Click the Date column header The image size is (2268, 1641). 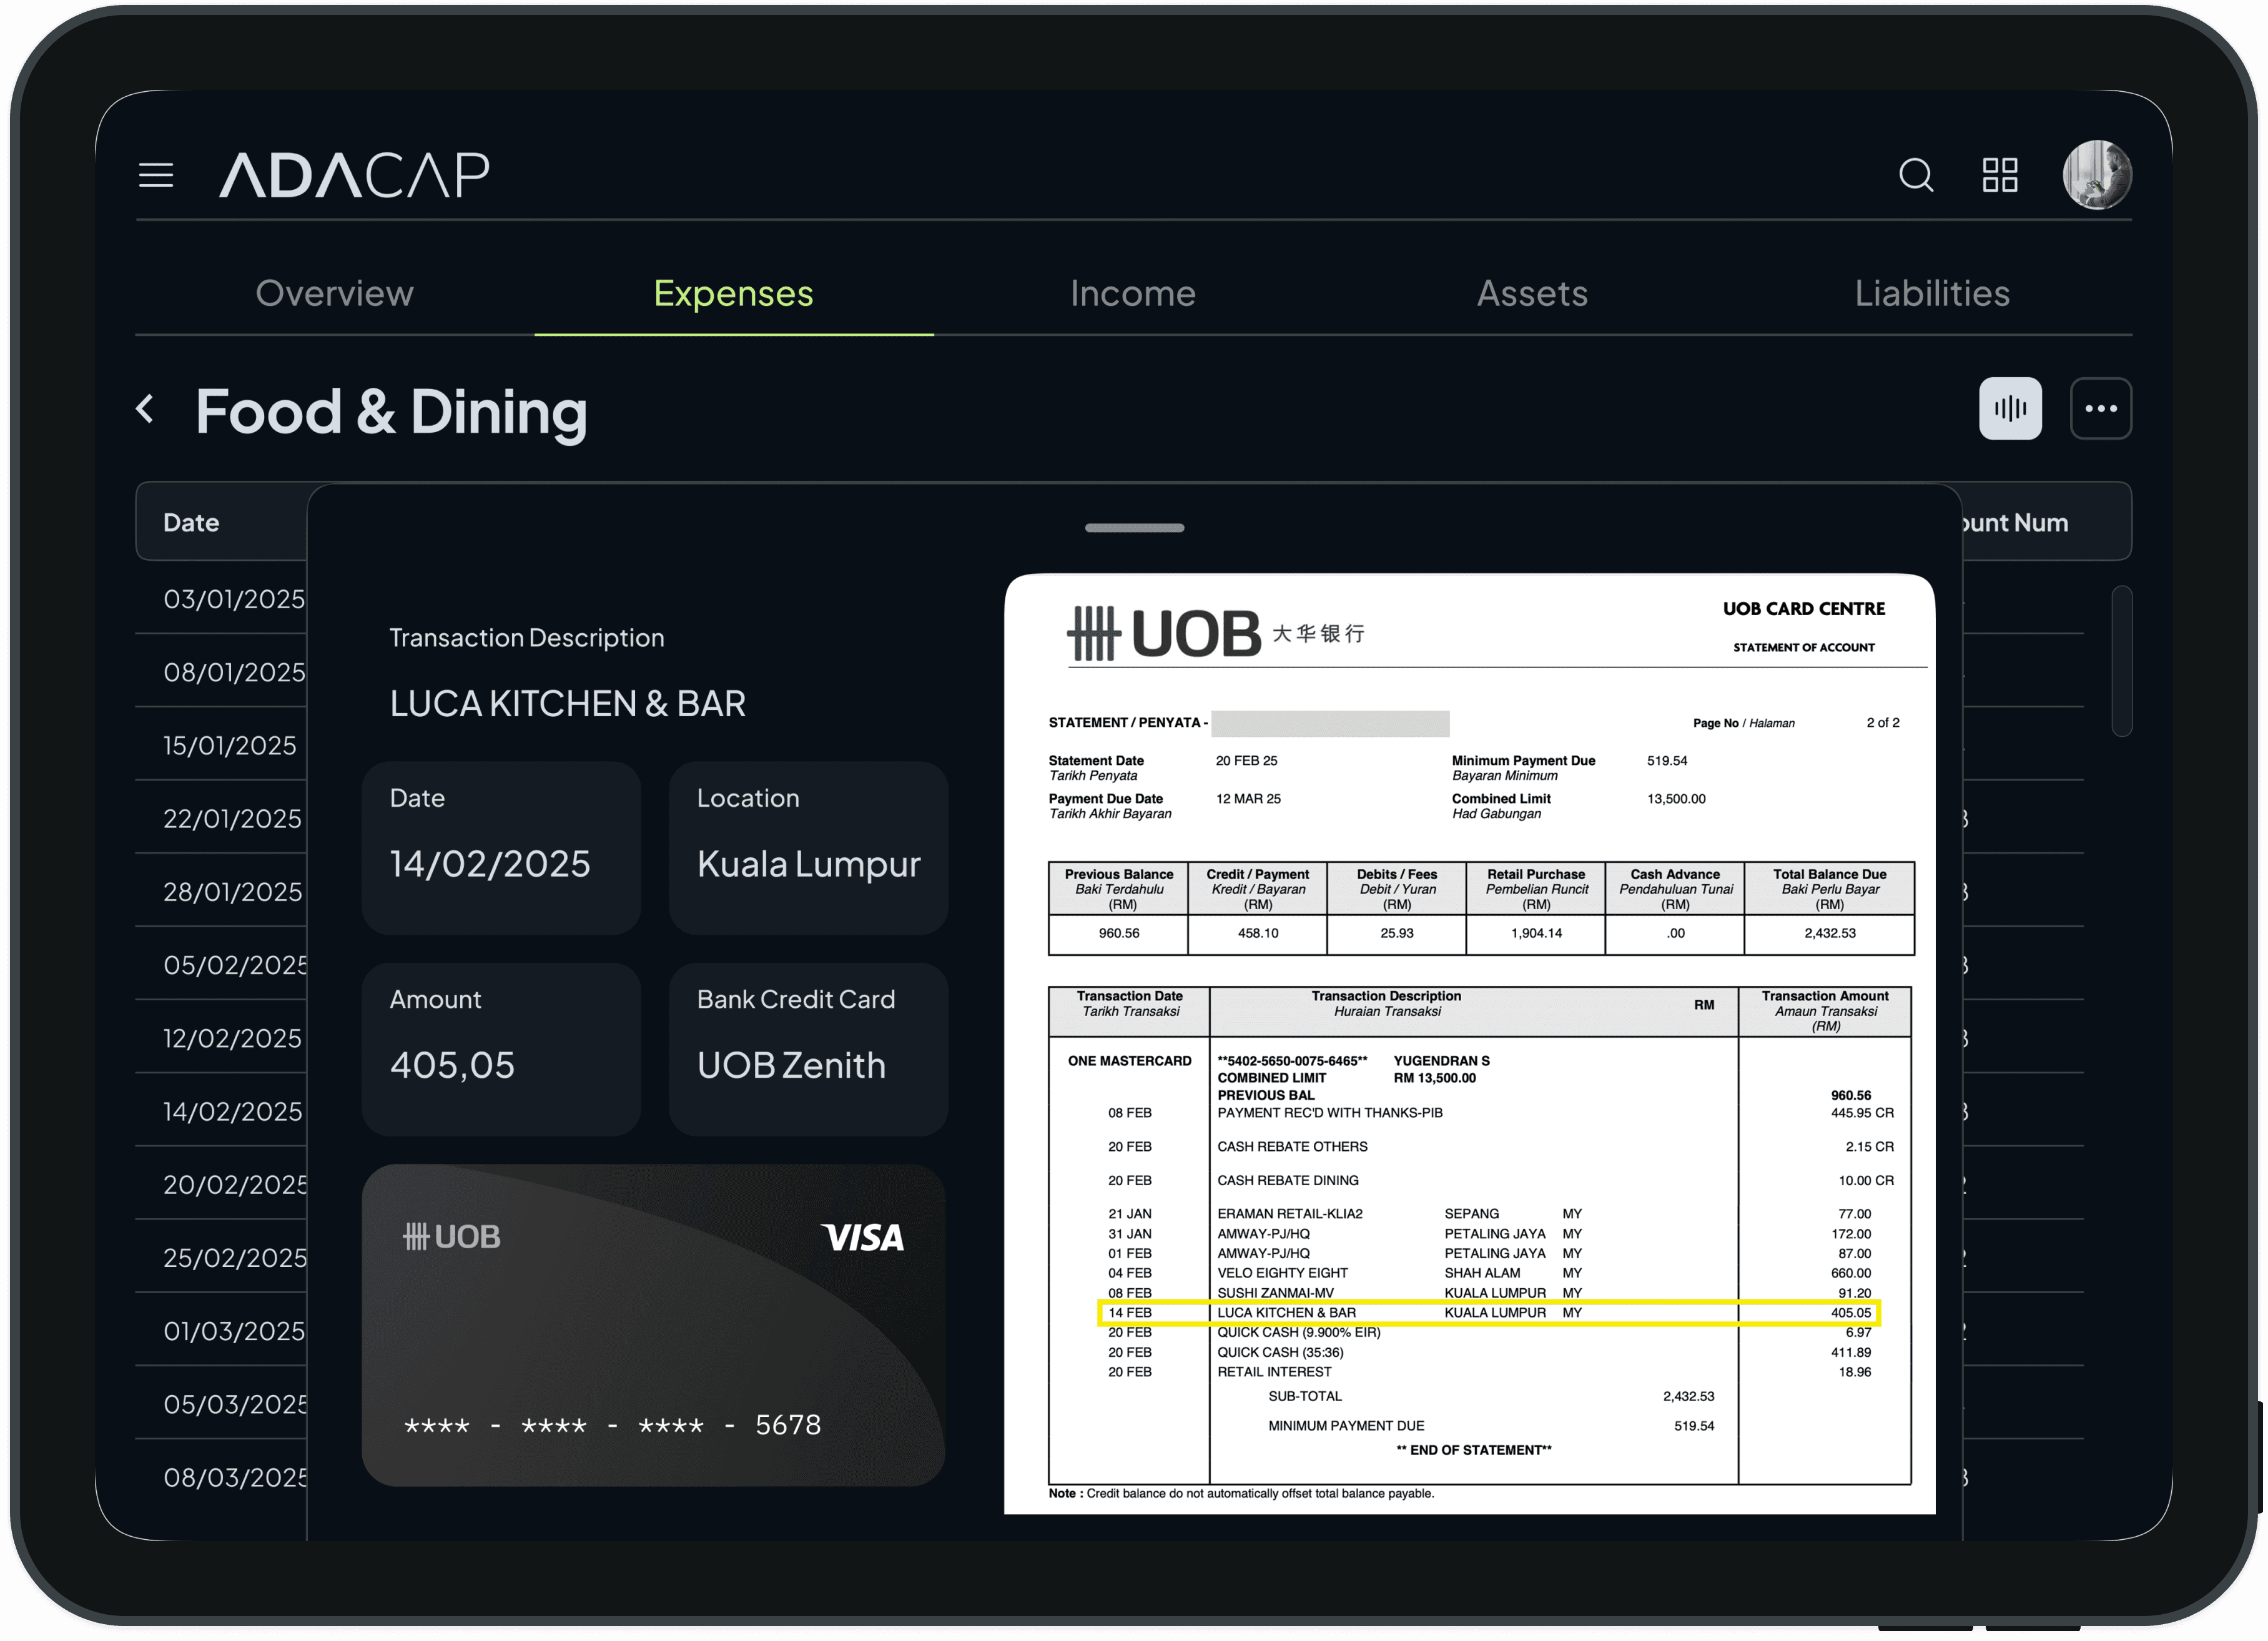point(191,522)
